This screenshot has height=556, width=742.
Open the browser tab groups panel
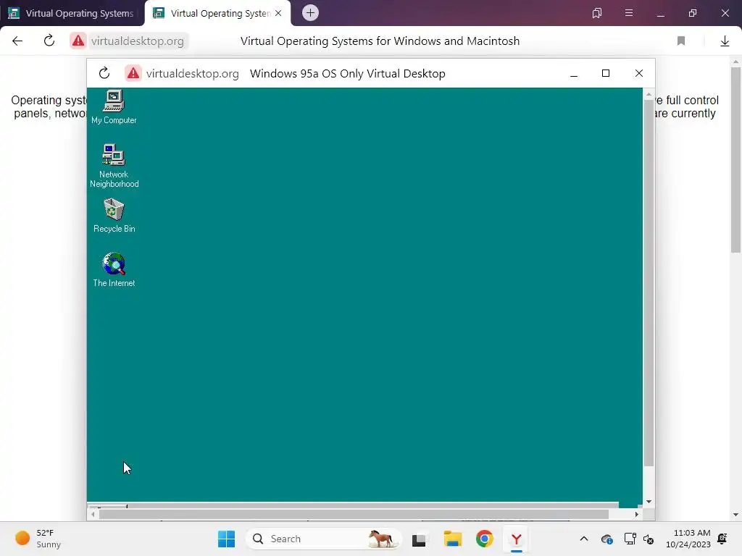pyautogui.click(x=597, y=13)
